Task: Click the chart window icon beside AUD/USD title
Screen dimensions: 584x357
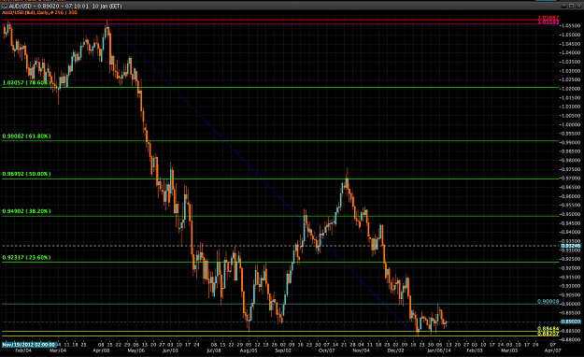Action: click(5, 7)
